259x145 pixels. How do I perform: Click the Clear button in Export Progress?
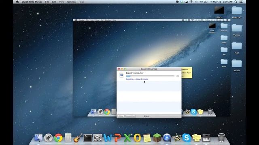(121, 116)
